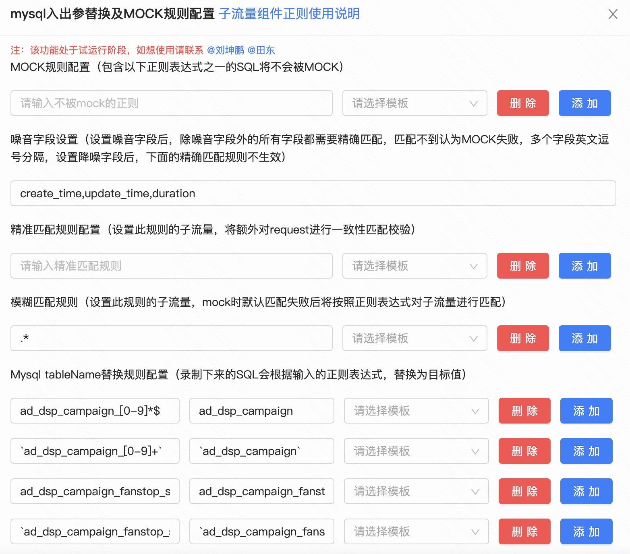Viewport: 630px width, 554px height.
Task: Click the `ad_dsp_campaign_fans backtick target input
Action: 262,531
